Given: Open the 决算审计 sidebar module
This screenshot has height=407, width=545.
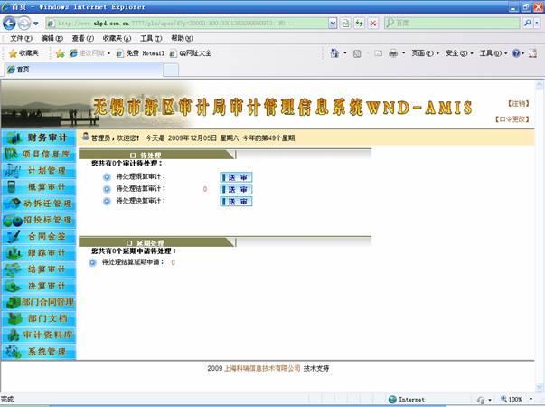Looking at the screenshot, I should pos(39,286).
